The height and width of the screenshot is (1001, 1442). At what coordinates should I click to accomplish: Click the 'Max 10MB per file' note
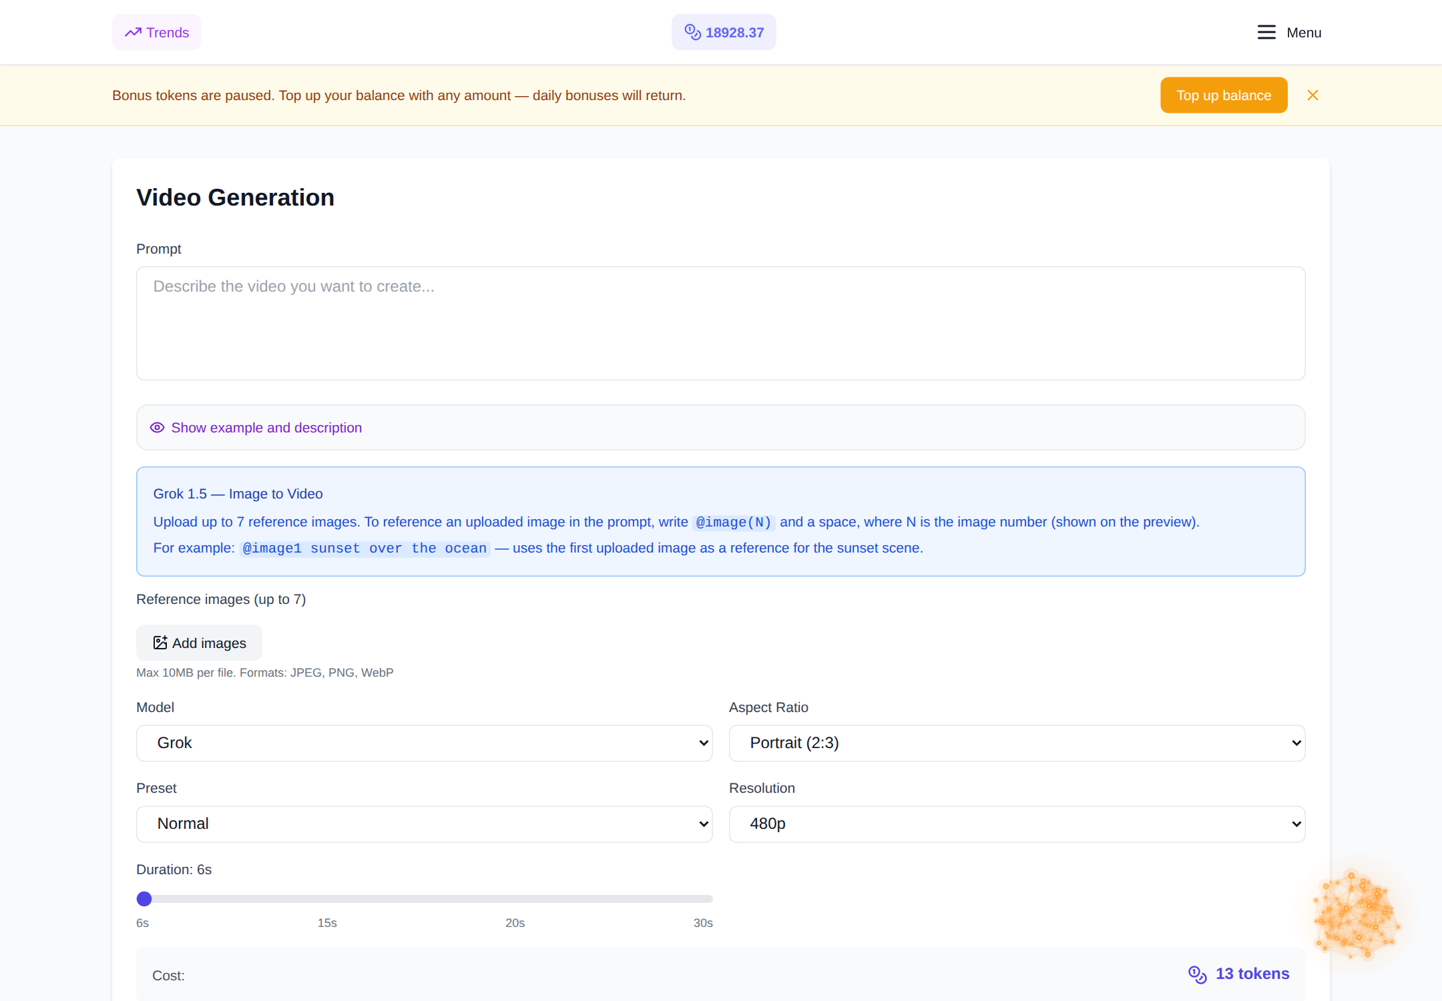point(265,673)
